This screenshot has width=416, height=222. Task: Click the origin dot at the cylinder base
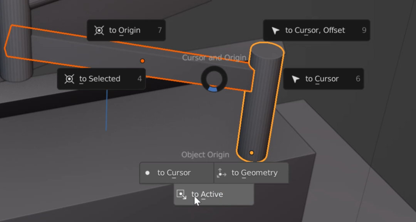tap(252, 153)
